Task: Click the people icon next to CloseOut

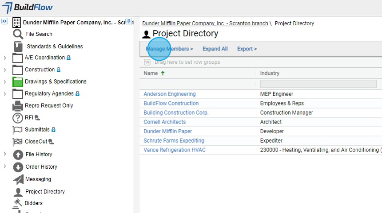Action: click(51, 142)
